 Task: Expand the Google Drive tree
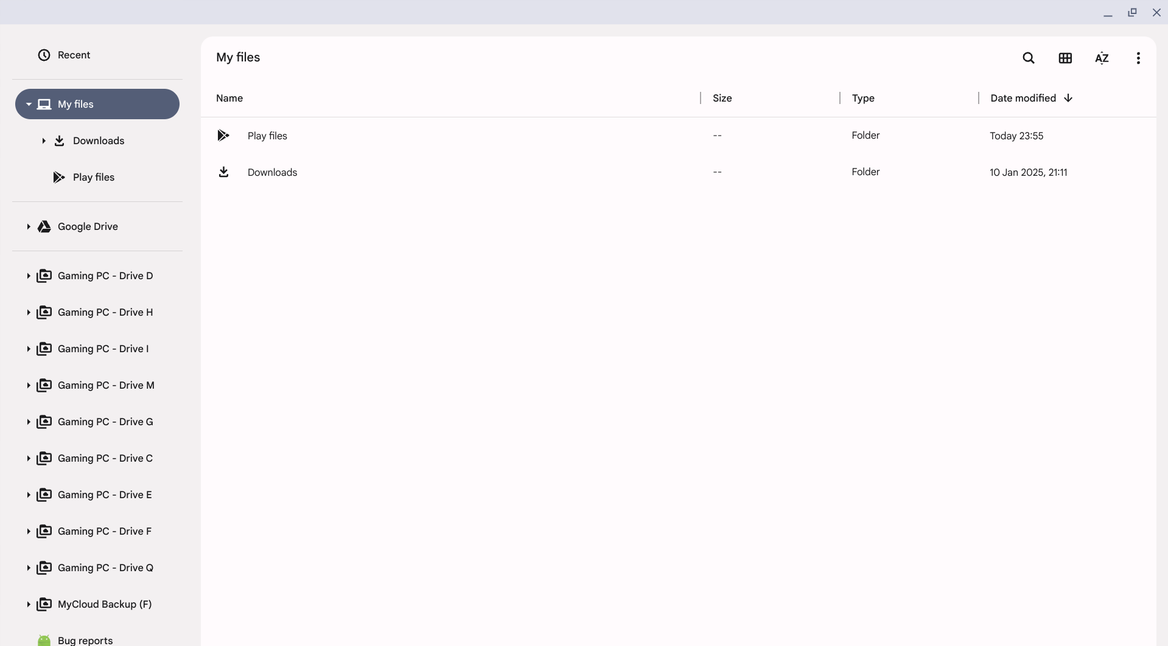(x=28, y=226)
